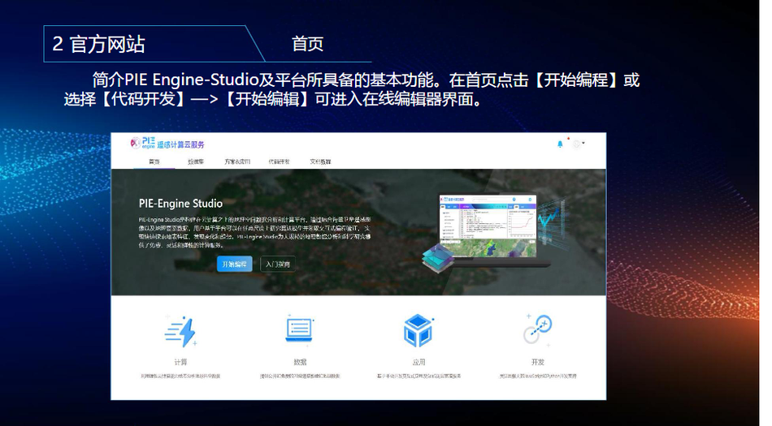Click the 开始编程 button
Image resolution: width=772 pixels, height=426 pixels.
(234, 265)
